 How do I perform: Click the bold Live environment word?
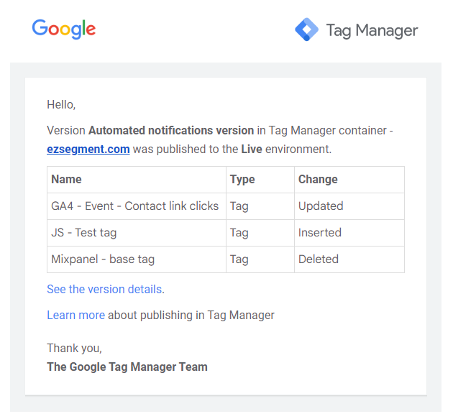pos(252,149)
